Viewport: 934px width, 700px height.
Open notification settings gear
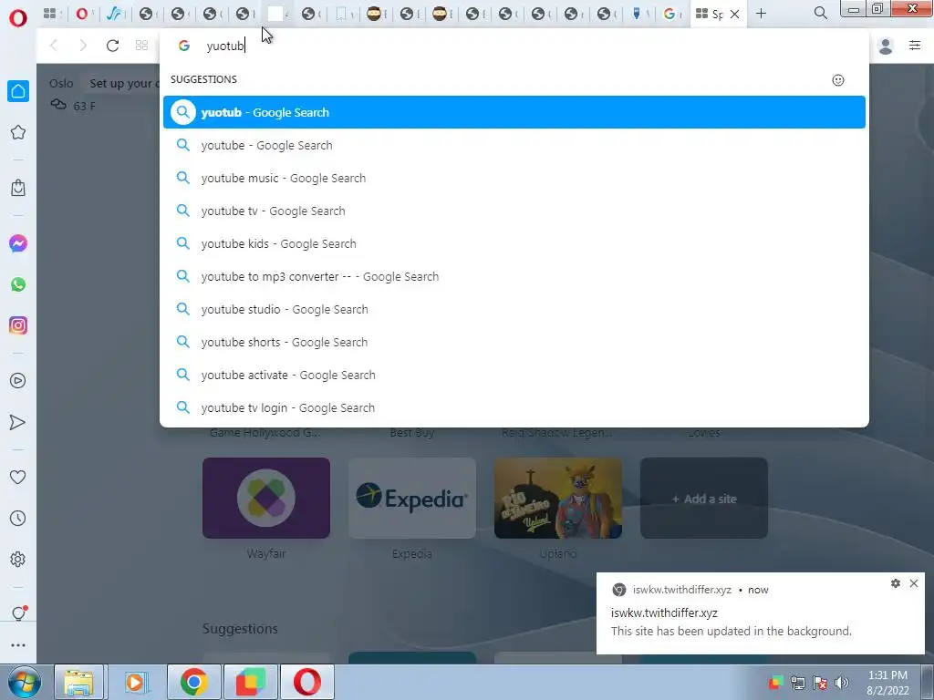pos(896,583)
